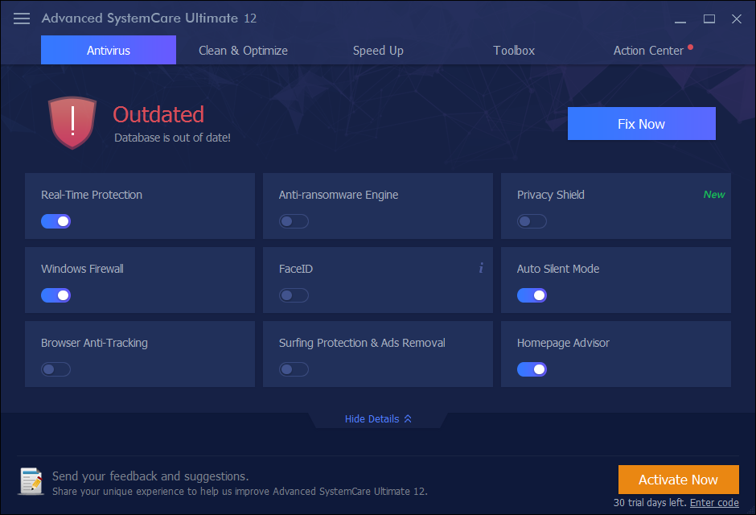Switch off Homepage Advisor toggle
Viewport: 756px width, 515px height.
click(532, 369)
